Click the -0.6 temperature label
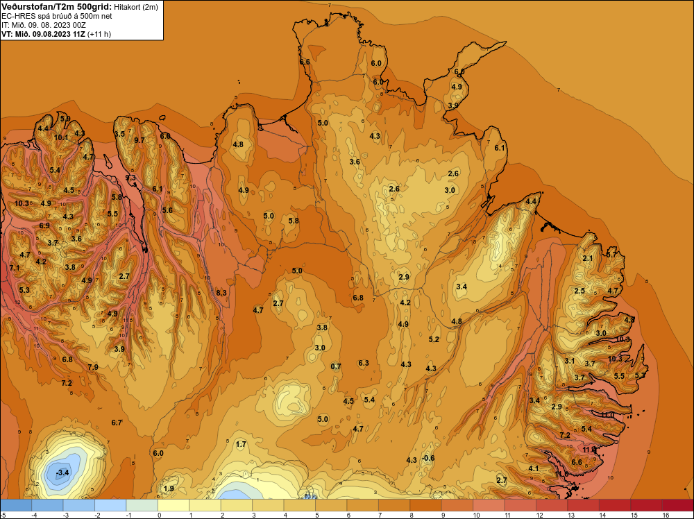The image size is (694, 519). pos(428,458)
